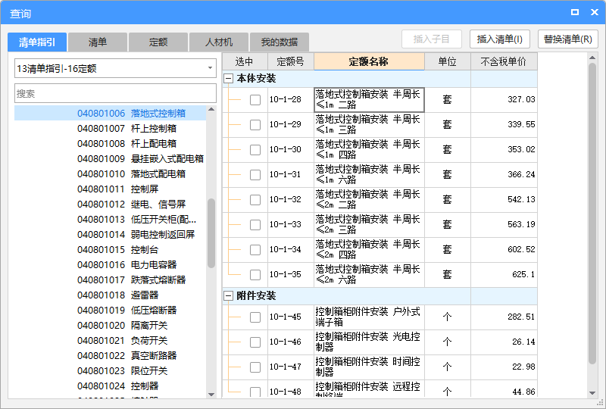This screenshot has width=606, height=409.
Task: Select the price cell 542.13
Action: pos(504,200)
